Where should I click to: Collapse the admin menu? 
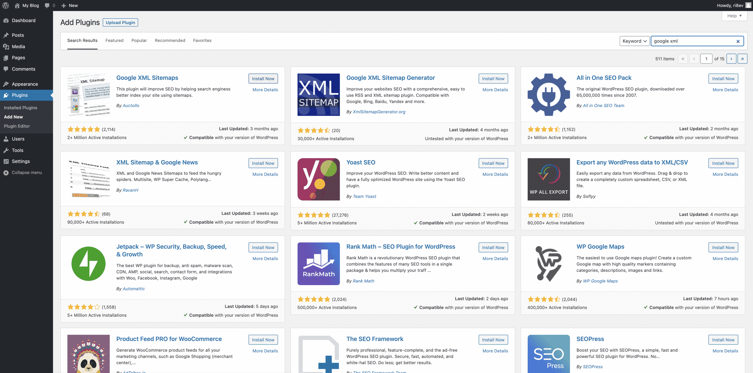(x=23, y=173)
